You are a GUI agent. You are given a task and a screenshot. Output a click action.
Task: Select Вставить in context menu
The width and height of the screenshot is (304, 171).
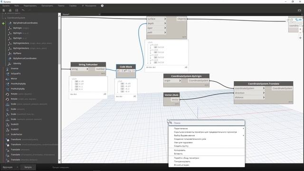[178, 154]
